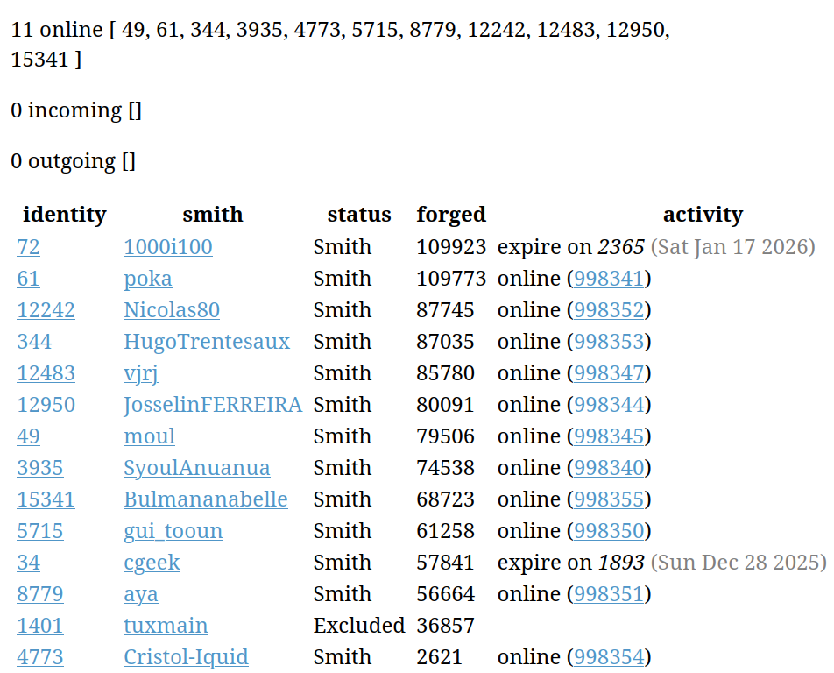
Task: Open JosselinFERREIRA's smith page
Action: pyautogui.click(x=213, y=405)
